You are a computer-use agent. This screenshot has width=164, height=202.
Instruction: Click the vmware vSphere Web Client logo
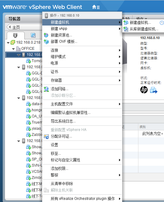42,7
